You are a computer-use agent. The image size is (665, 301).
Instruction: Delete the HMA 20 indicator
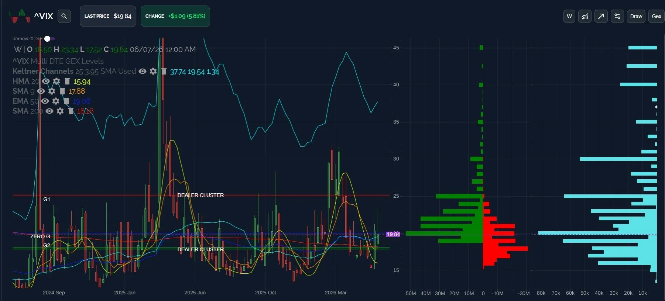[x=67, y=81]
